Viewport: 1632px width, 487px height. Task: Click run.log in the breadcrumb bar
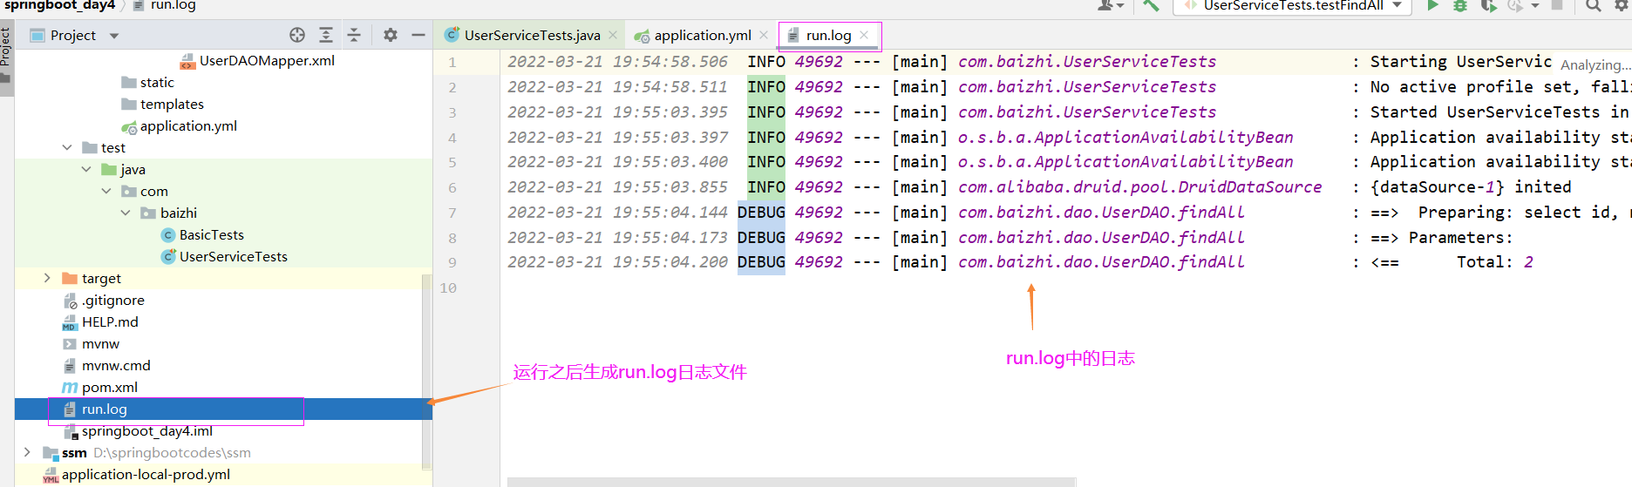click(165, 5)
